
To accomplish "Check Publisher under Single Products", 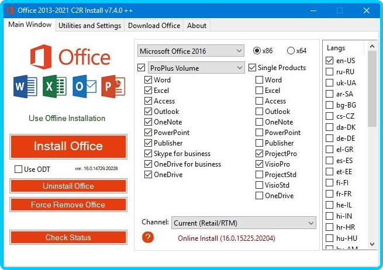I will click(259, 143).
